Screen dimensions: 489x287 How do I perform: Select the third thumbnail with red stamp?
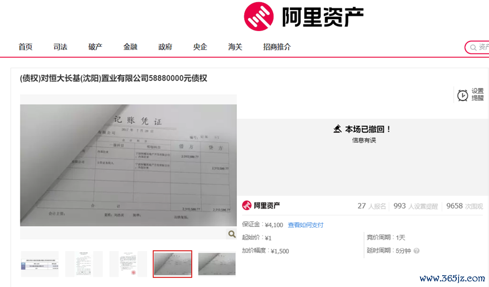[x=128, y=264]
